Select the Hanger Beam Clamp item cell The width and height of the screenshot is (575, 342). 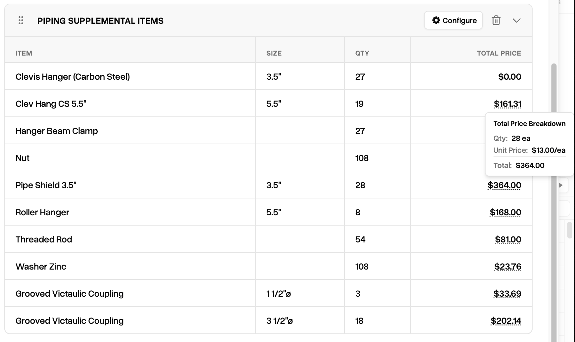click(130, 131)
